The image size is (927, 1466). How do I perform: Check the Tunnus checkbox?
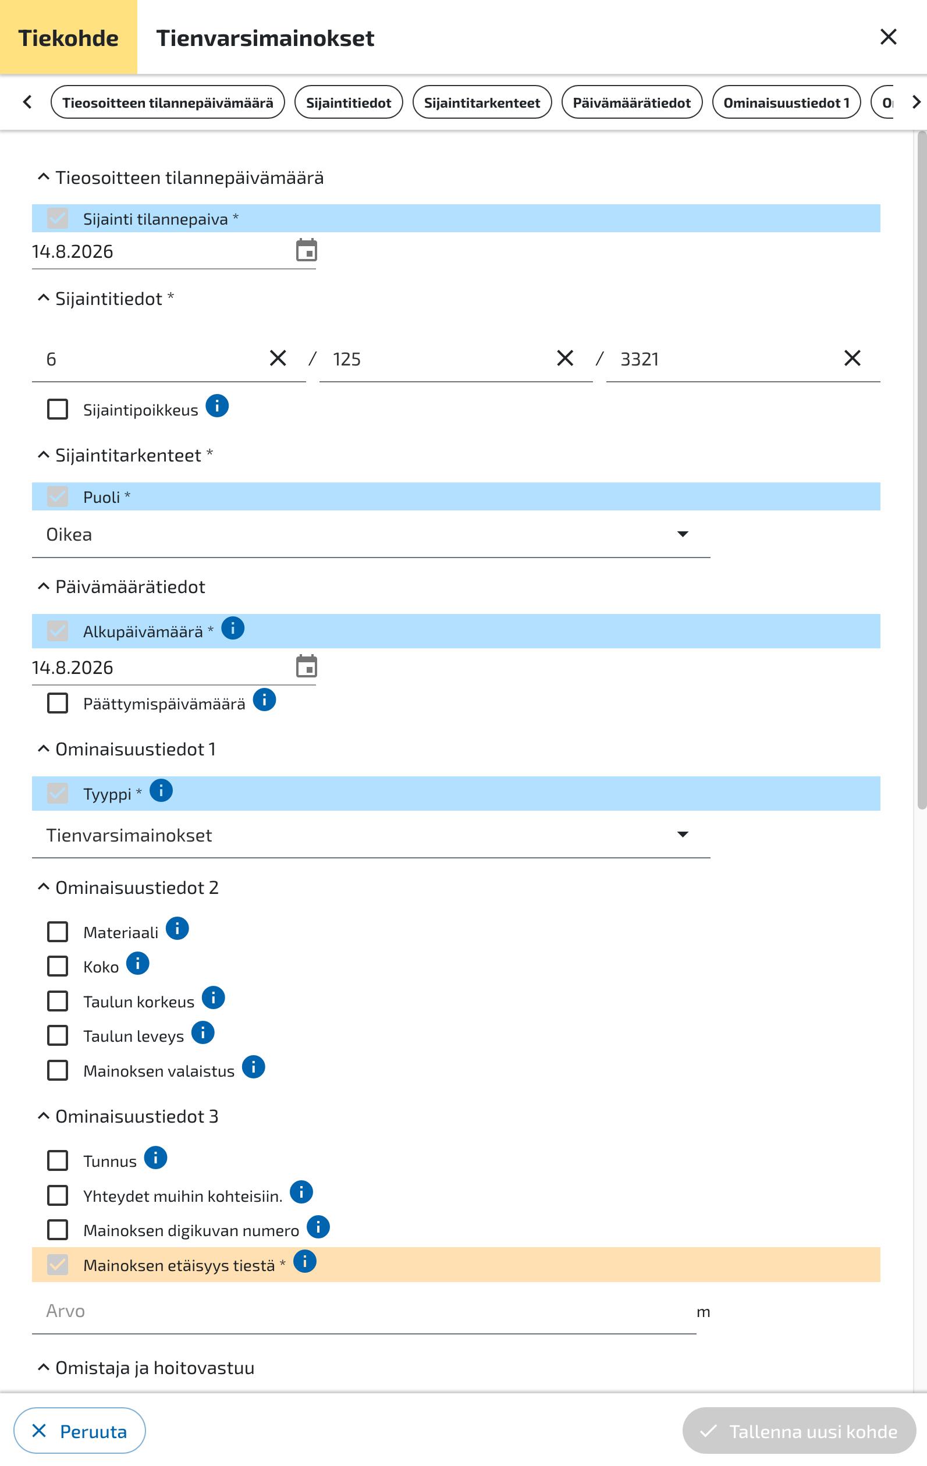(x=58, y=1160)
